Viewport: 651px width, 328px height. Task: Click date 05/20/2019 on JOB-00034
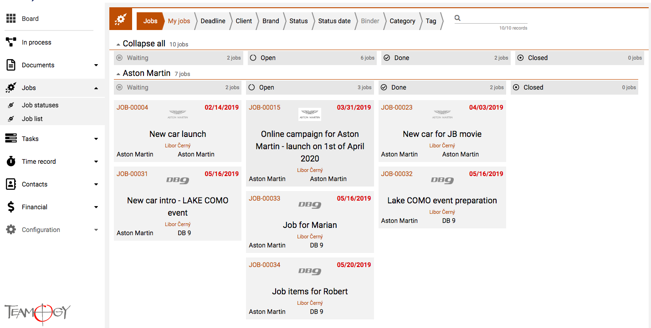pyautogui.click(x=354, y=265)
